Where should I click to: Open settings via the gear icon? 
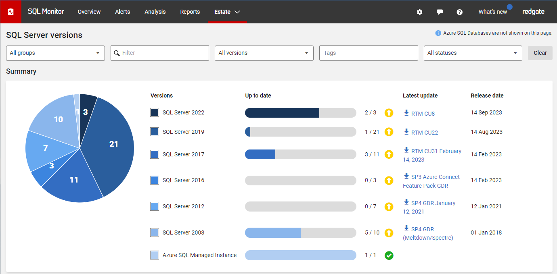(x=419, y=12)
